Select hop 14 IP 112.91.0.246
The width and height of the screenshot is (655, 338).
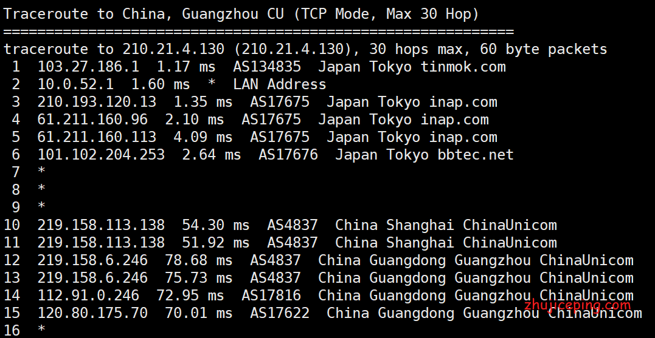tap(89, 296)
